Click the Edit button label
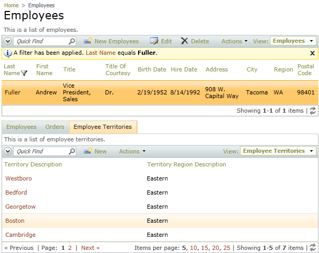Screen dimensions: 319x253 [166, 41]
